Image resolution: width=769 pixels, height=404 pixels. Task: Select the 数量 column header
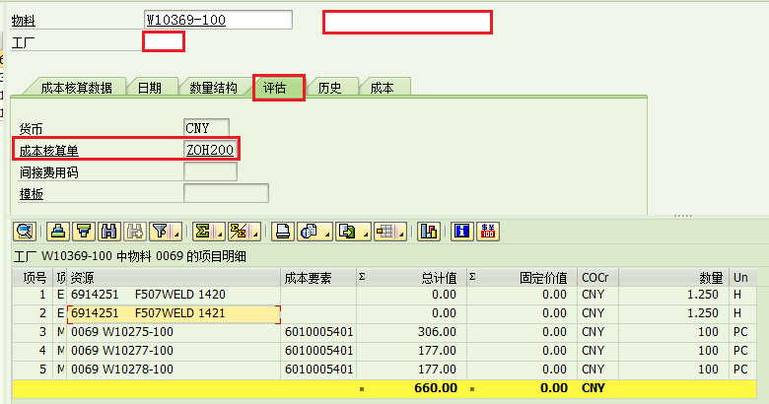674,278
